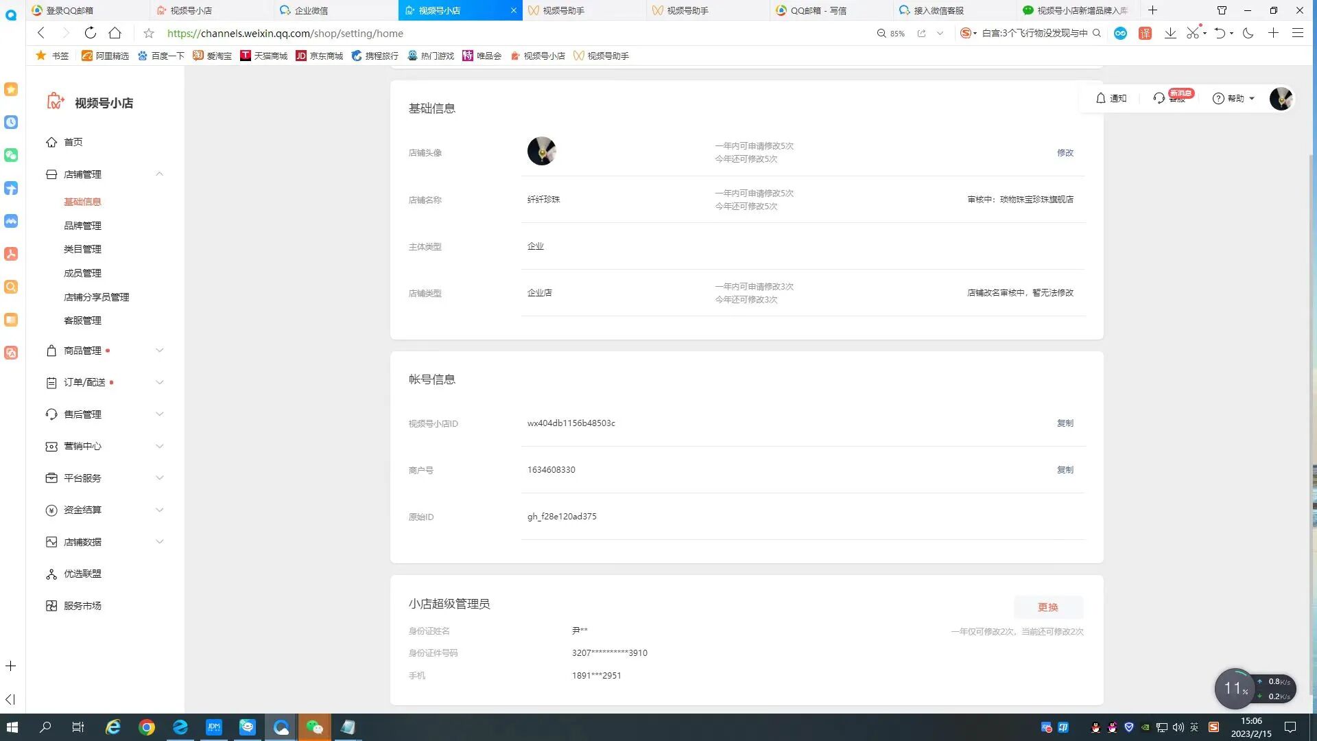
Task: Click the WeChat icon in taskbar
Action: tap(314, 727)
